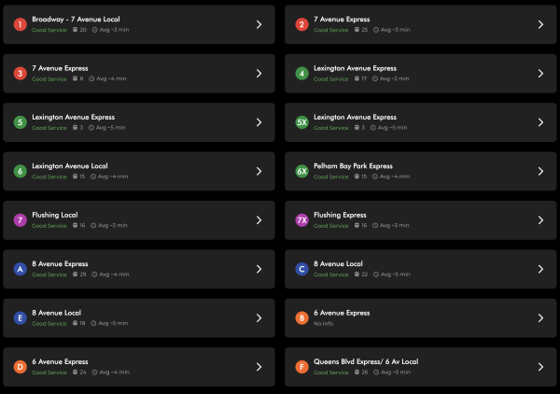Click the green 5X line badge

(x=301, y=122)
